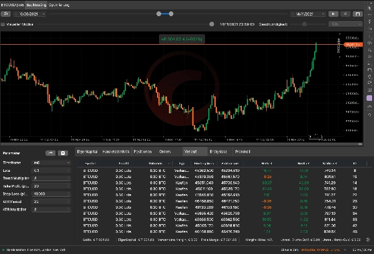
Task: Click the circular arrow icon at toolbar bottom
Action: tap(370, 115)
